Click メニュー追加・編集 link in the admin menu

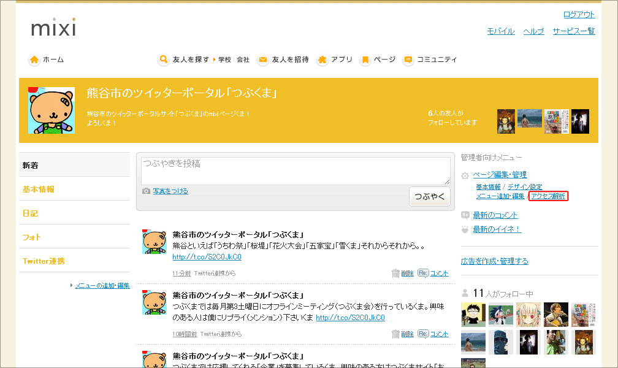500,196
